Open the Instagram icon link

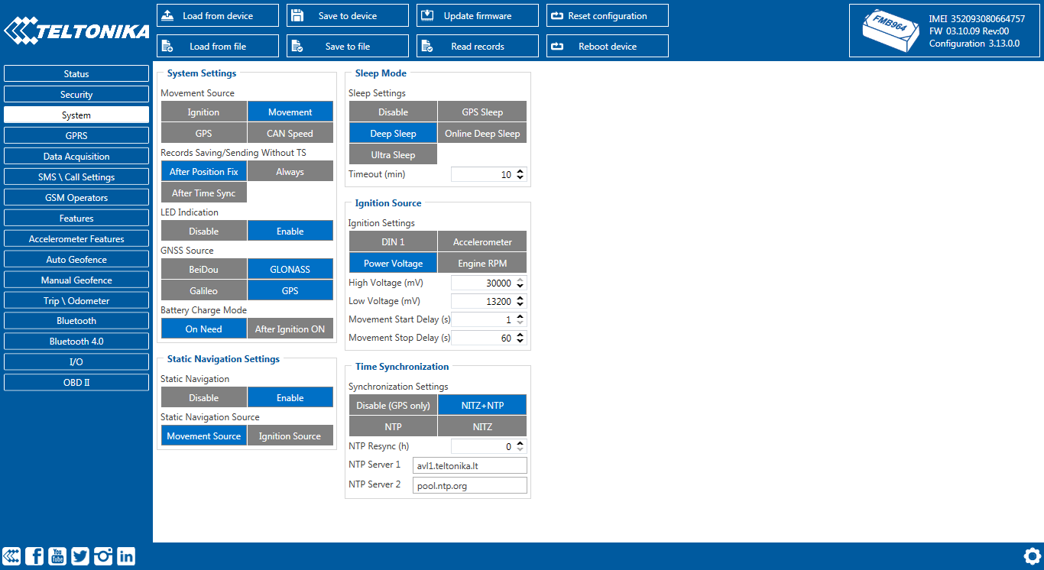(103, 556)
